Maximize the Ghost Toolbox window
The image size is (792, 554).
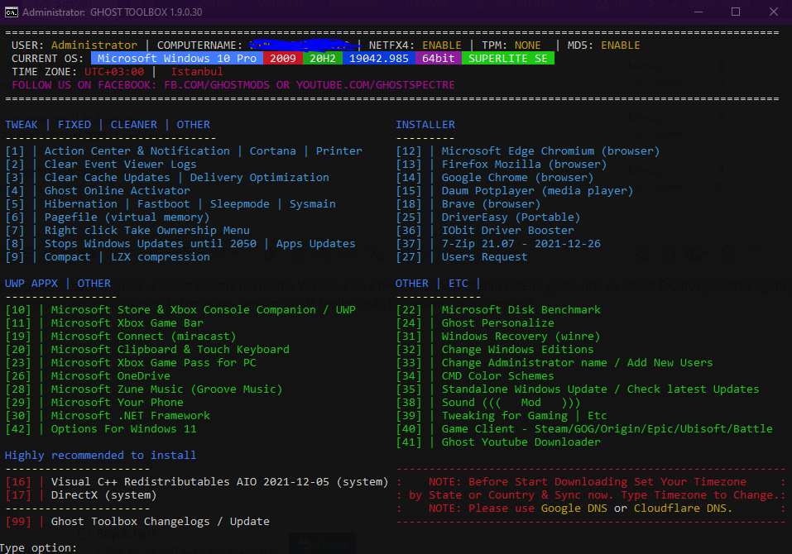(x=736, y=12)
